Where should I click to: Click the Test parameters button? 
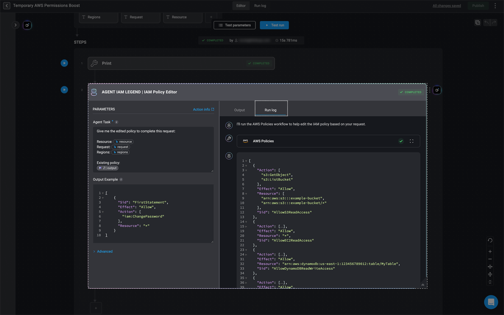tap(235, 25)
